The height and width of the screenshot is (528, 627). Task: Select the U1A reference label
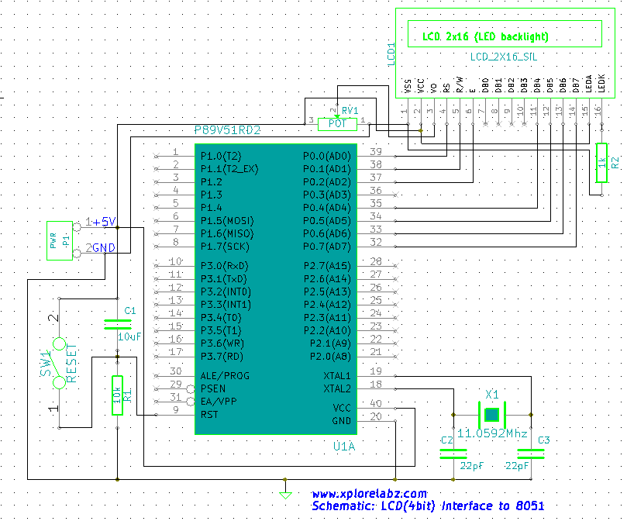pos(344,446)
